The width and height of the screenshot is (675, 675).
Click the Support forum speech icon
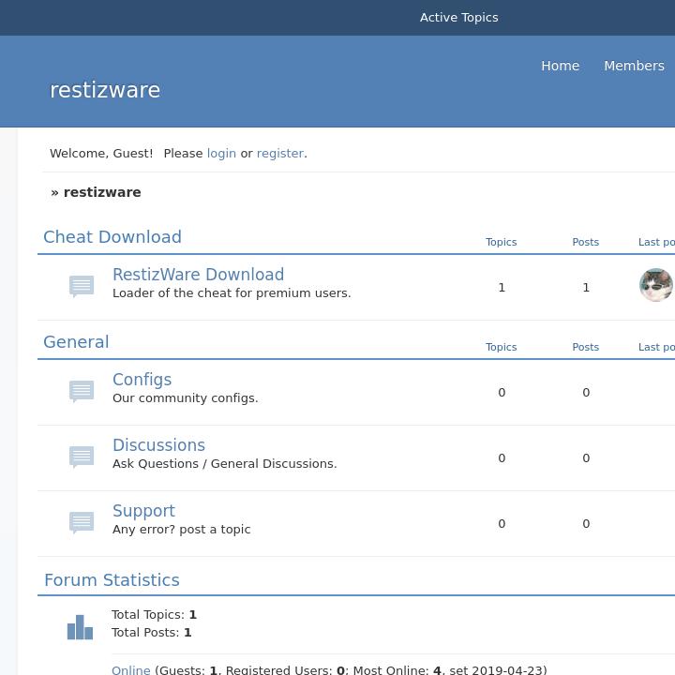[82, 522]
